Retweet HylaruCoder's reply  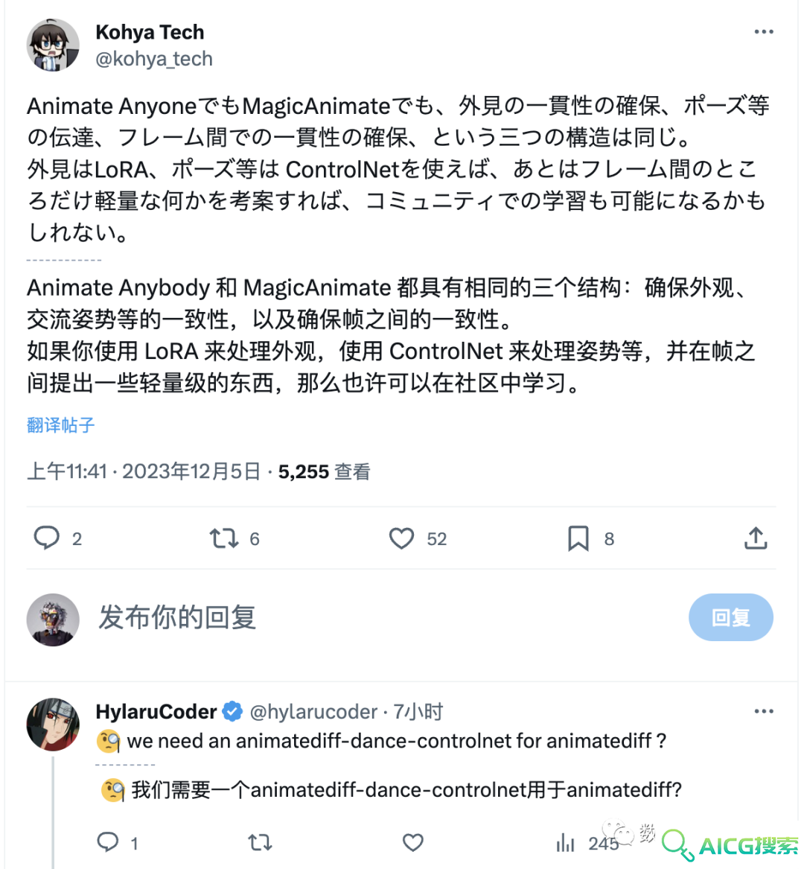pos(260,843)
